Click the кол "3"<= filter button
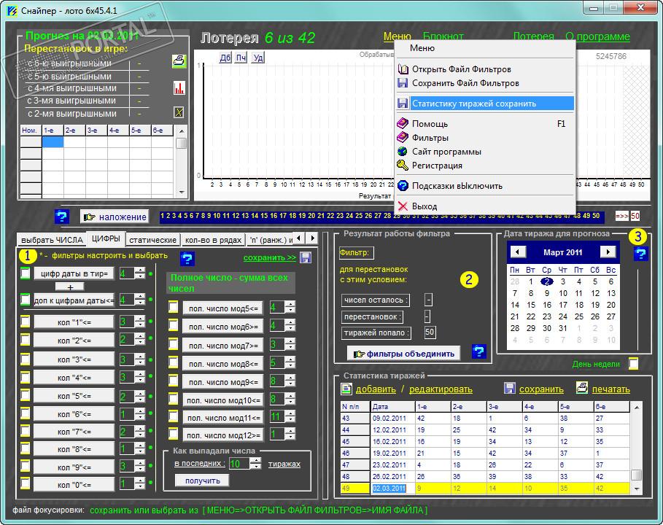663x525 pixels. tap(74, 359)
